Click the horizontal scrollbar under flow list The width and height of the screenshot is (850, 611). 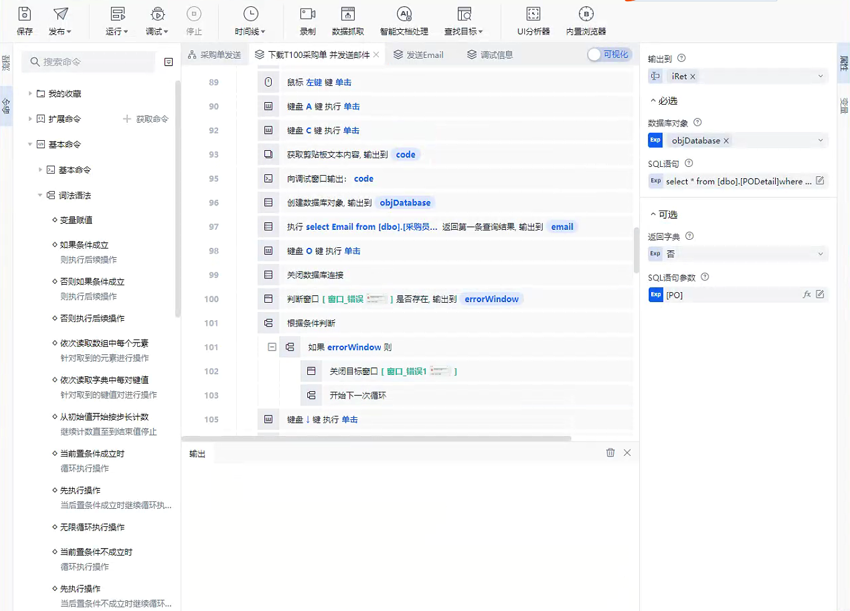pos(376,438)
